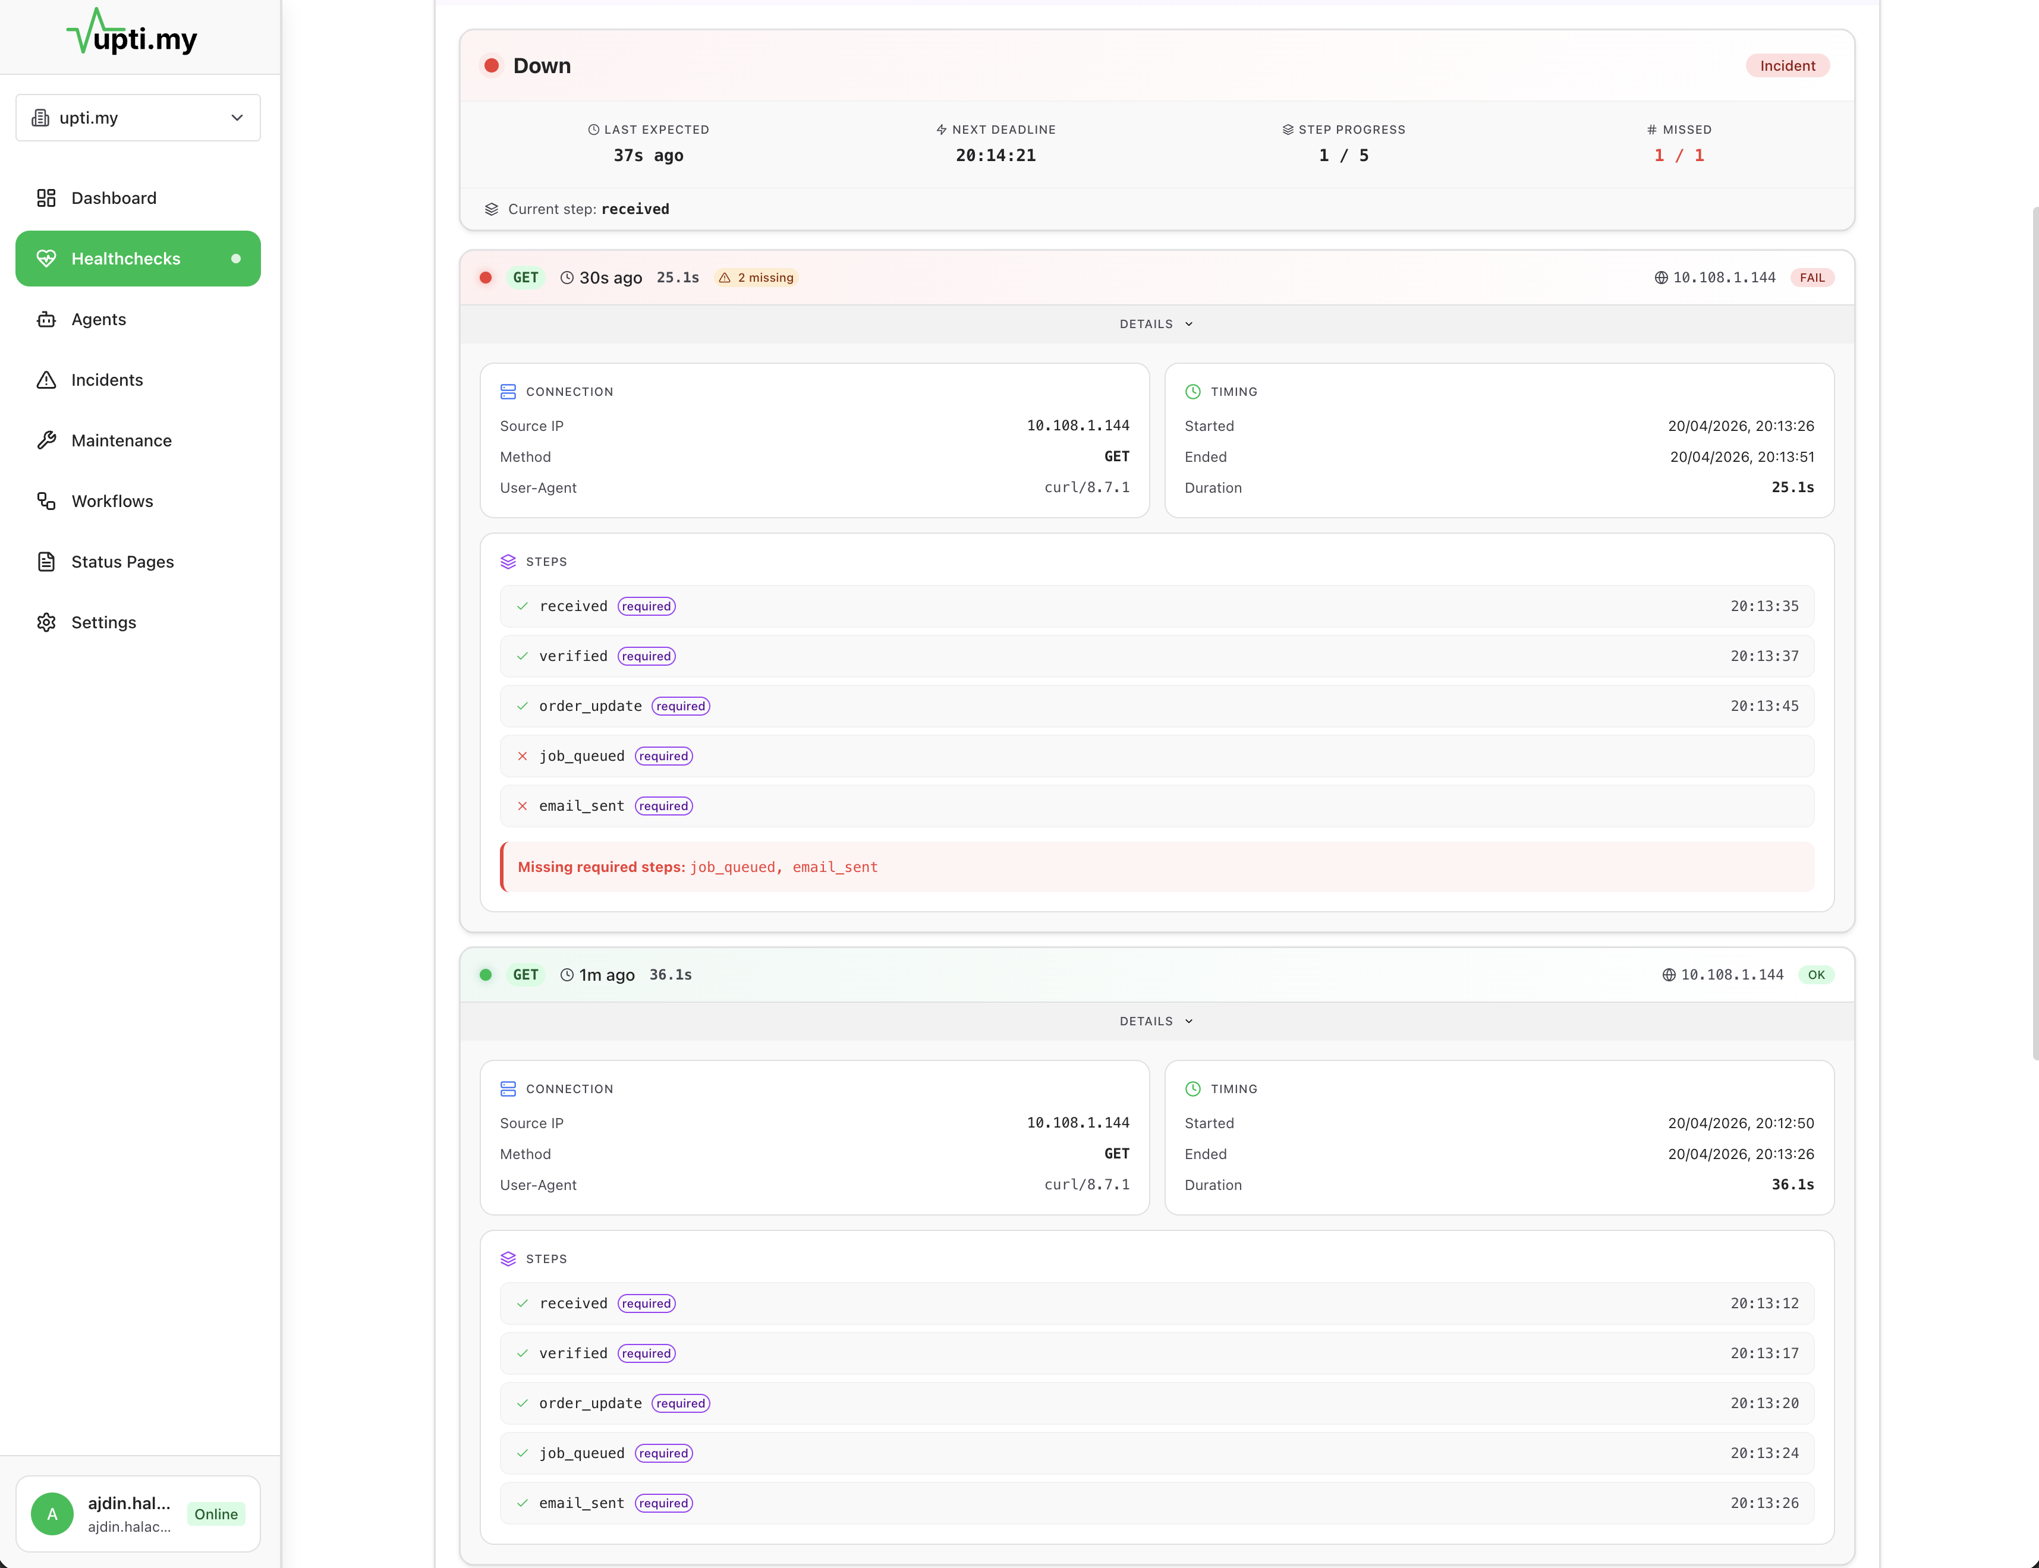Go to Dashboard

pyautogui.click(x=138, y=198)
